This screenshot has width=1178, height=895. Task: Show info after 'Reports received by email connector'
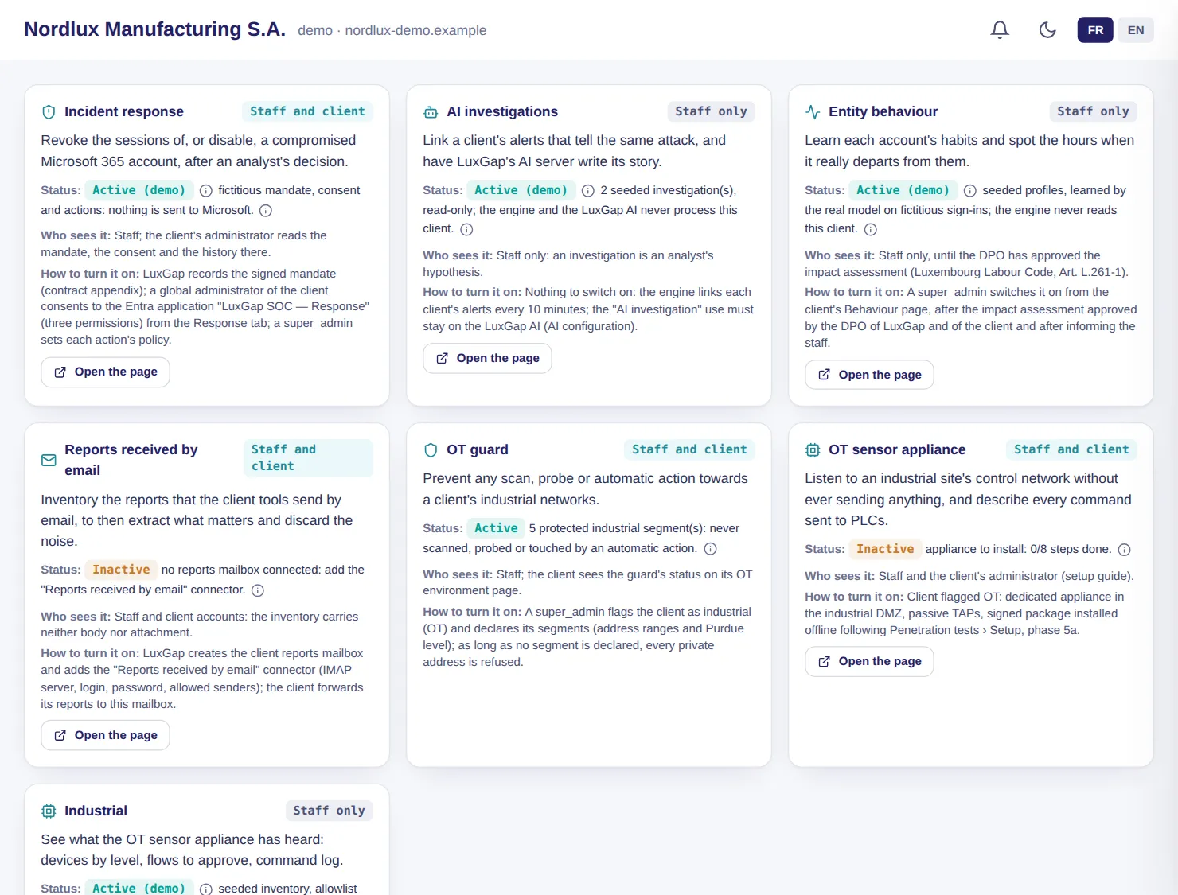coord(258,590)
